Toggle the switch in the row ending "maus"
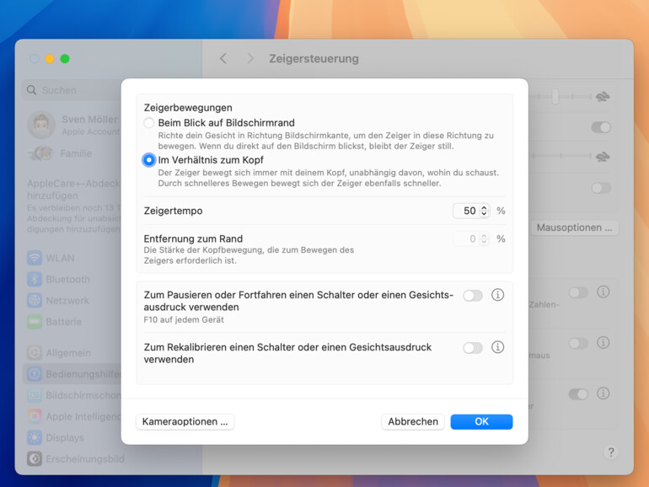This screenshot has height=487, width=649. tap(578, 343)
